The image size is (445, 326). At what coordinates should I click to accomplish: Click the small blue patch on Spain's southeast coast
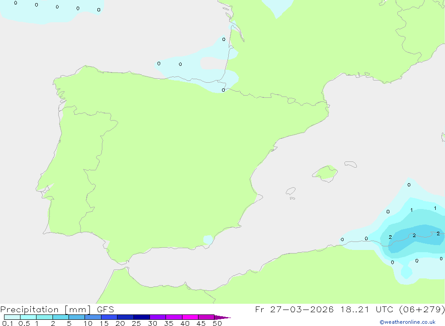point(208,239)
